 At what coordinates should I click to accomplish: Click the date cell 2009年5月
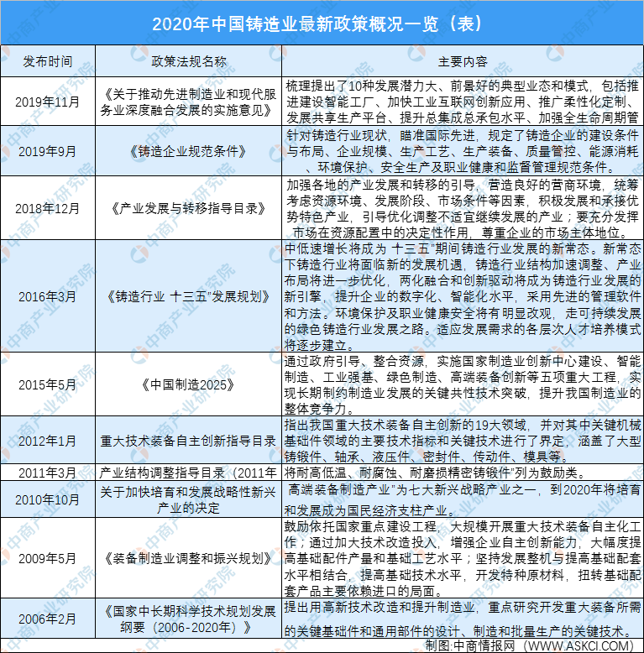48,558
